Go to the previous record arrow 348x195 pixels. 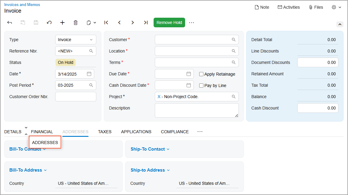[x=119, y=22]
